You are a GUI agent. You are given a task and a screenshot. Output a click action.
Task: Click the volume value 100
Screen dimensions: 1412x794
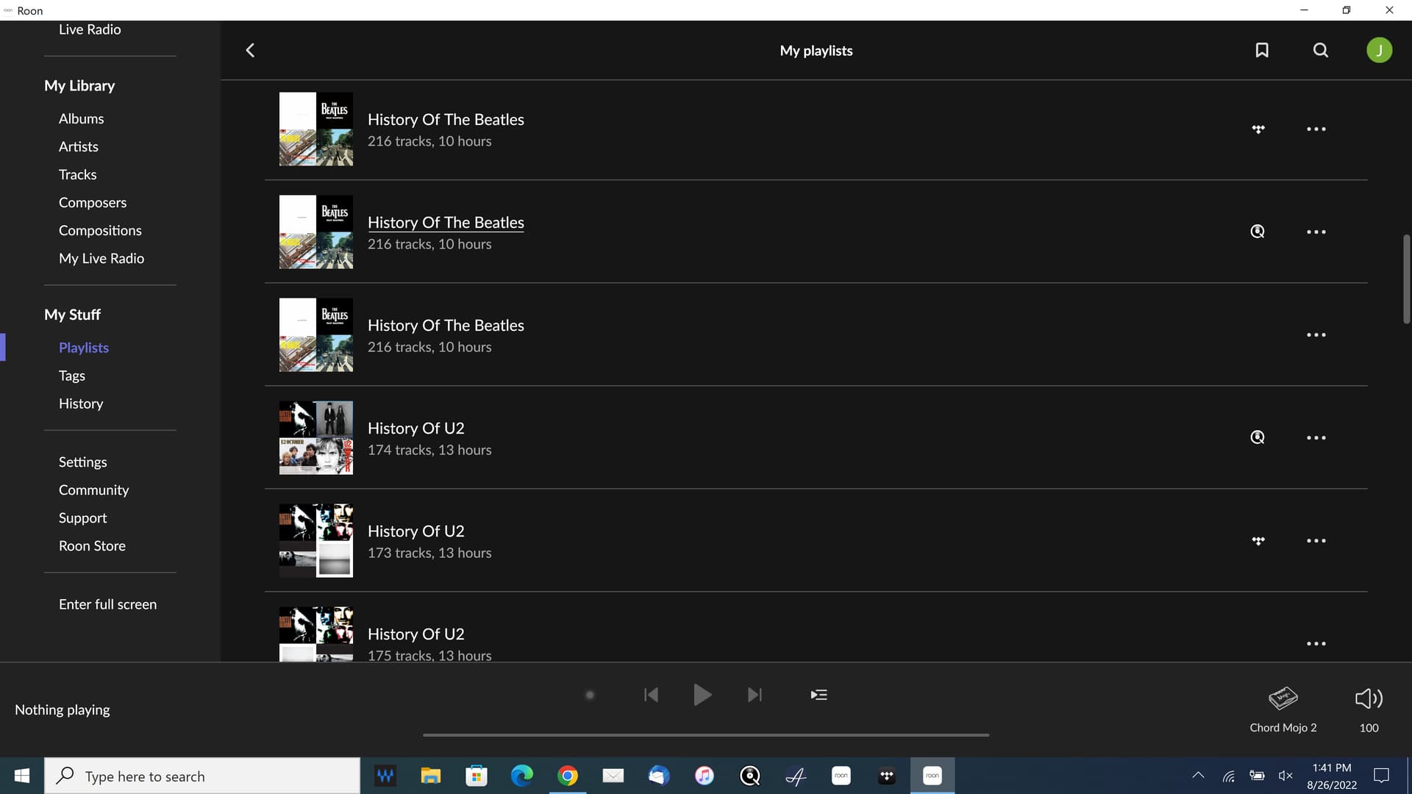point(1369,728)
